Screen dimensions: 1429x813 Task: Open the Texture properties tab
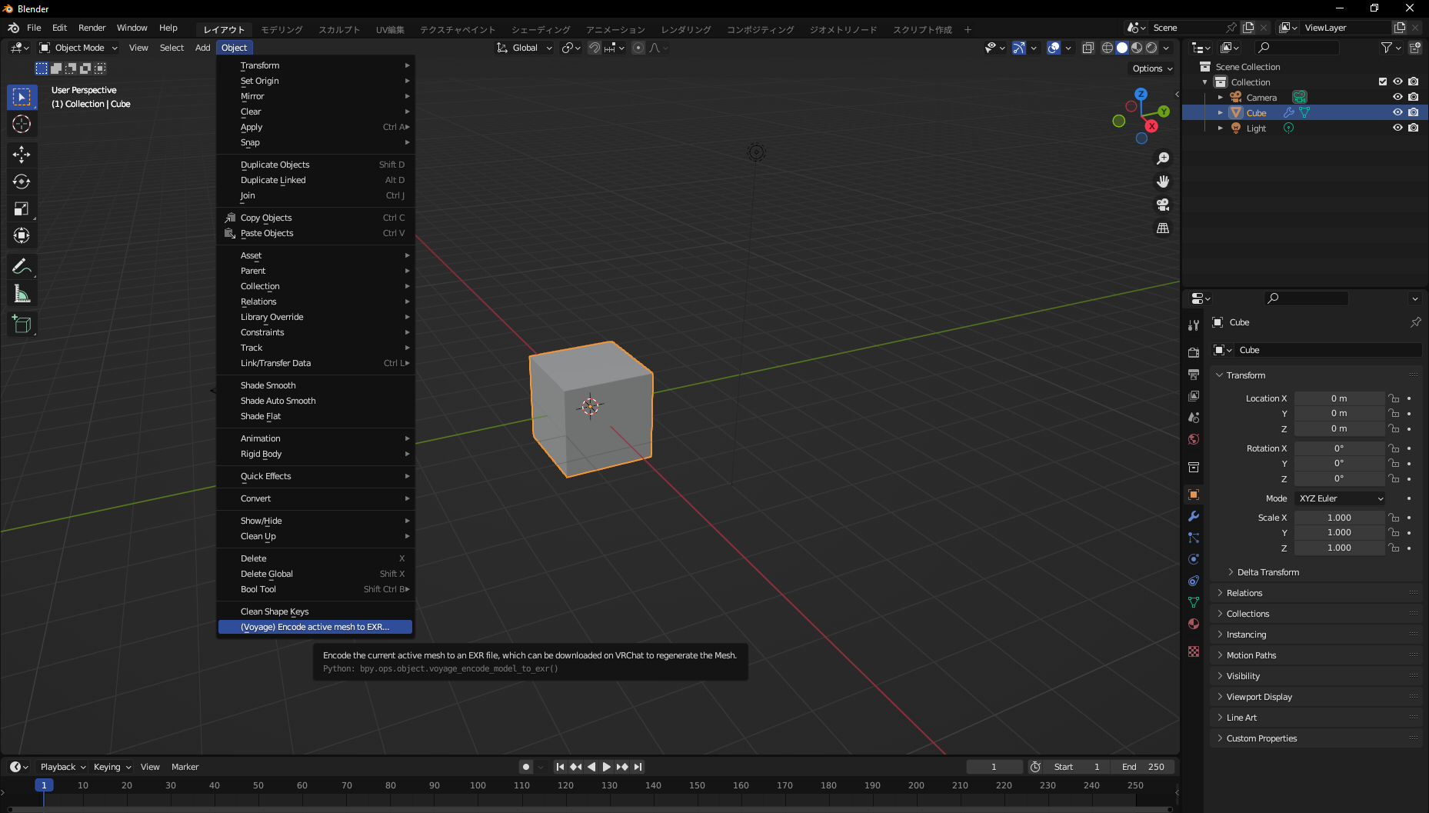coord(1194,651)
